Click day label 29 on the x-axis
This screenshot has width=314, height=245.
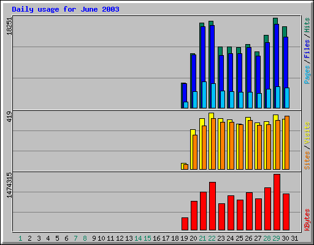point(276,238)
